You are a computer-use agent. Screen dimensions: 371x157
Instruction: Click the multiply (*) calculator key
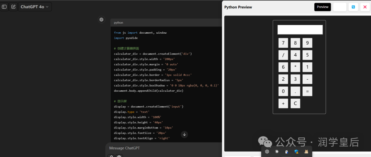[x=295, y=67]
